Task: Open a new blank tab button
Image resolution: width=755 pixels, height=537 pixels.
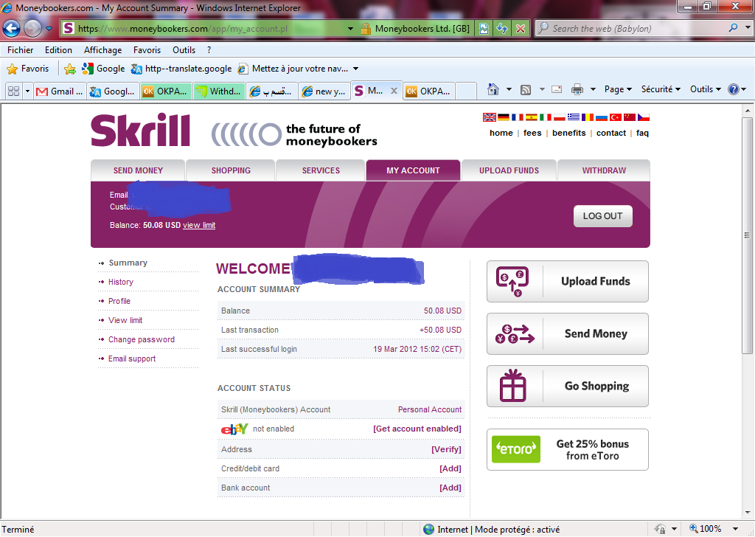Action: (465, 91)
